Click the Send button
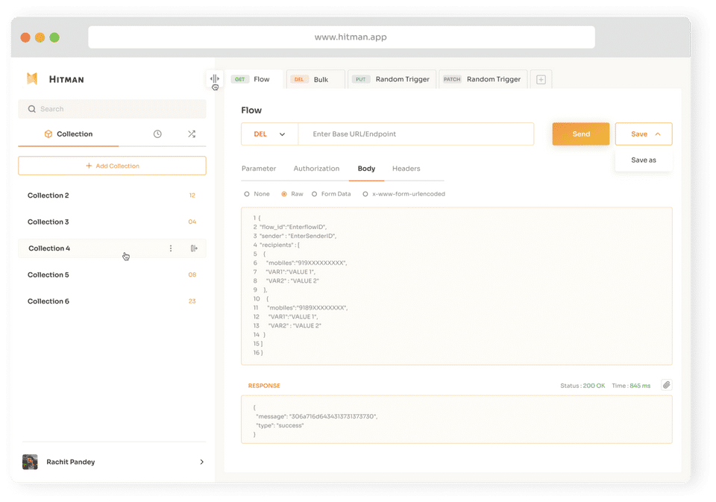This screenshot has width=716, height=502. (x=581, y=134)
